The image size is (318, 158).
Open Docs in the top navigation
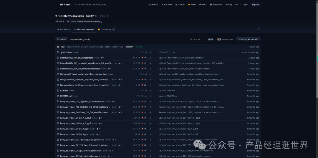[203, 4]
